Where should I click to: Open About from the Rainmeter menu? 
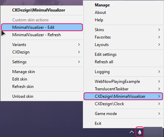pyautogui.click(x=123, y=13)
